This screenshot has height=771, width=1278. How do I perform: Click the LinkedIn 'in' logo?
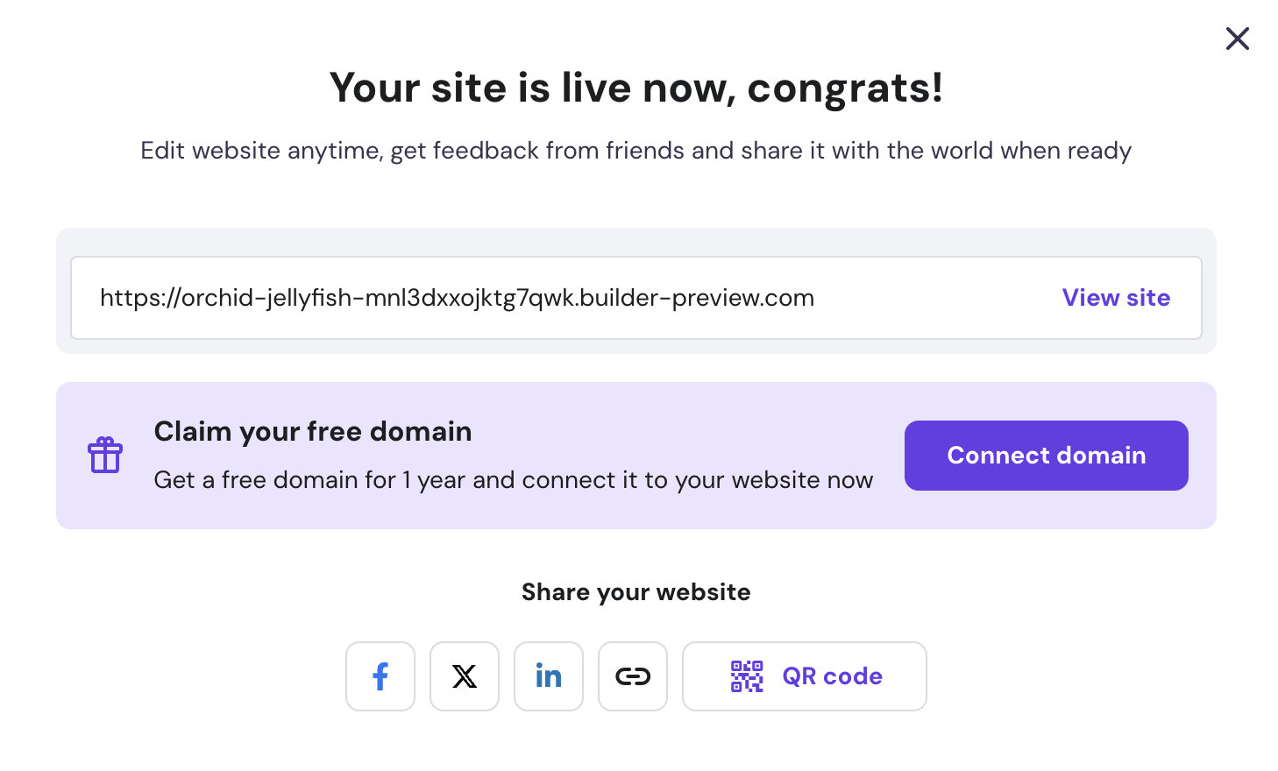(549, 676)
